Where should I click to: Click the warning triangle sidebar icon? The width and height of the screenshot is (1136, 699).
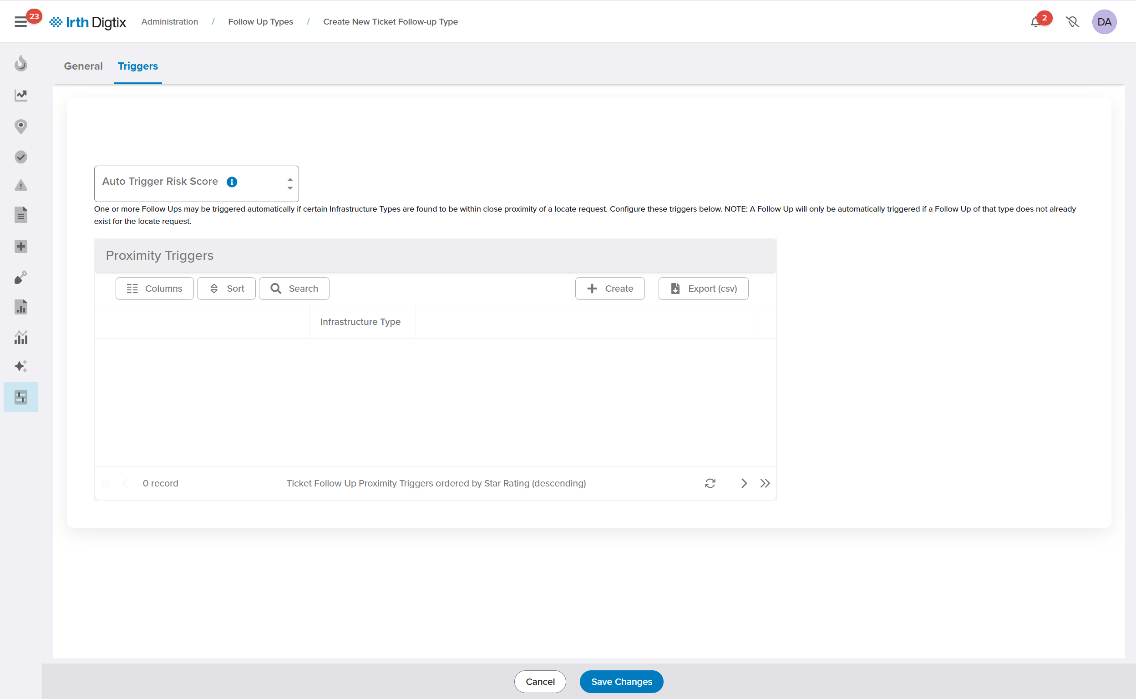[x=21, y=185]
